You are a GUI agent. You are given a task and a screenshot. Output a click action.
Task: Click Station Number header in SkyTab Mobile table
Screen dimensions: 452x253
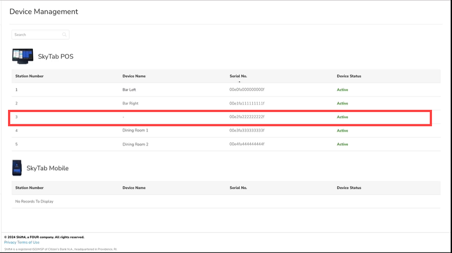(x=29, y=188)
